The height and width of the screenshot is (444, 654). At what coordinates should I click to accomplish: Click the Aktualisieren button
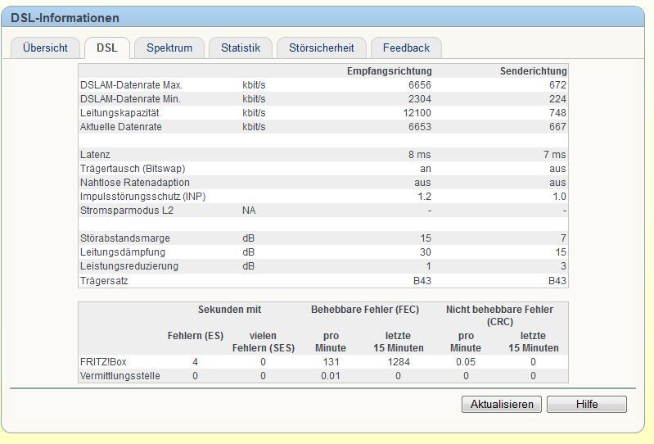502,404
